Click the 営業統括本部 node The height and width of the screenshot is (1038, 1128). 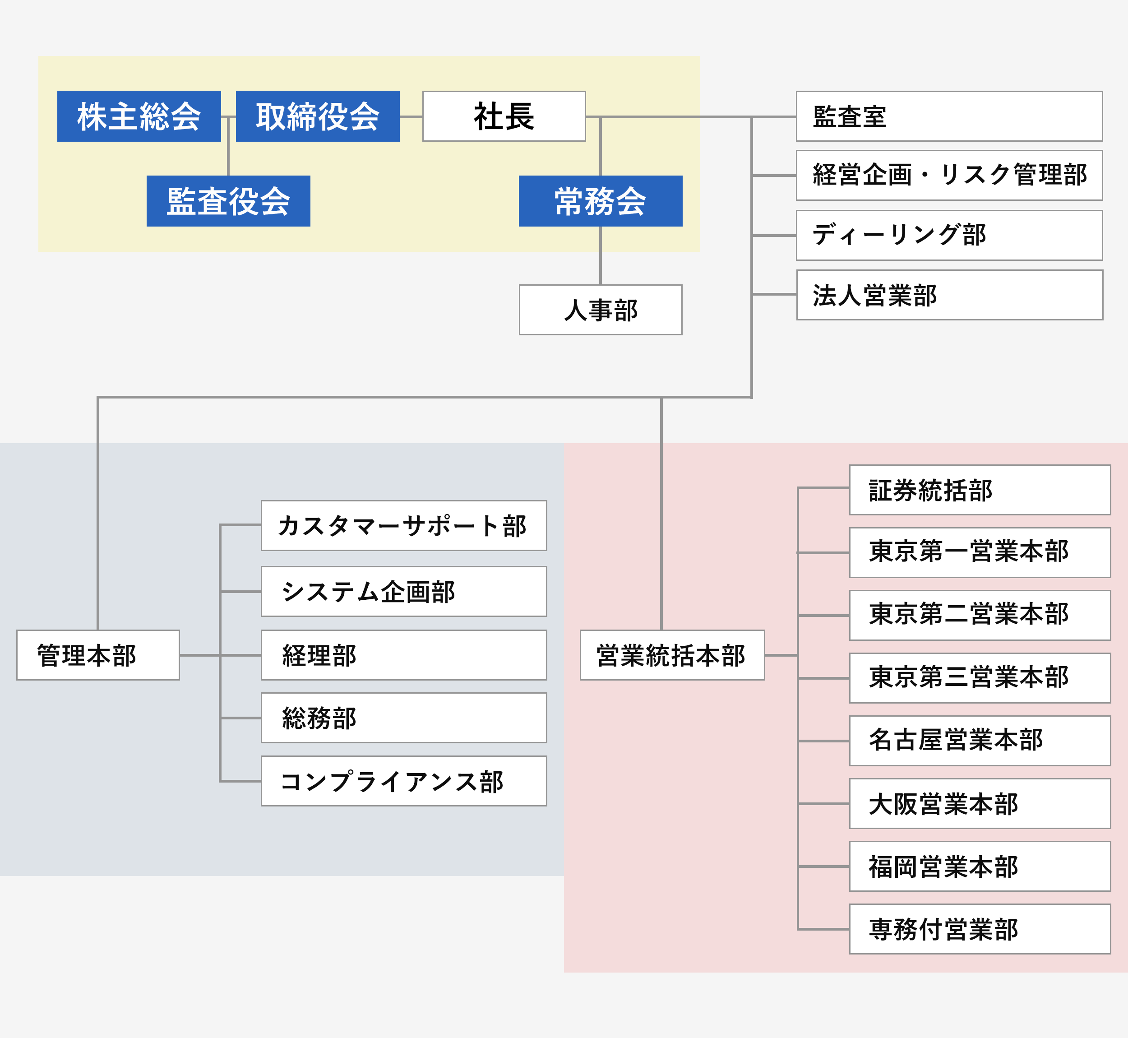pos(671,655)
